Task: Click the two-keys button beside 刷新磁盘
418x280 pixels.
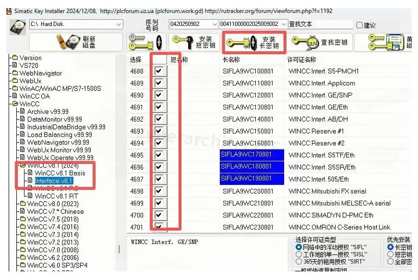Action: click(146, 42)
